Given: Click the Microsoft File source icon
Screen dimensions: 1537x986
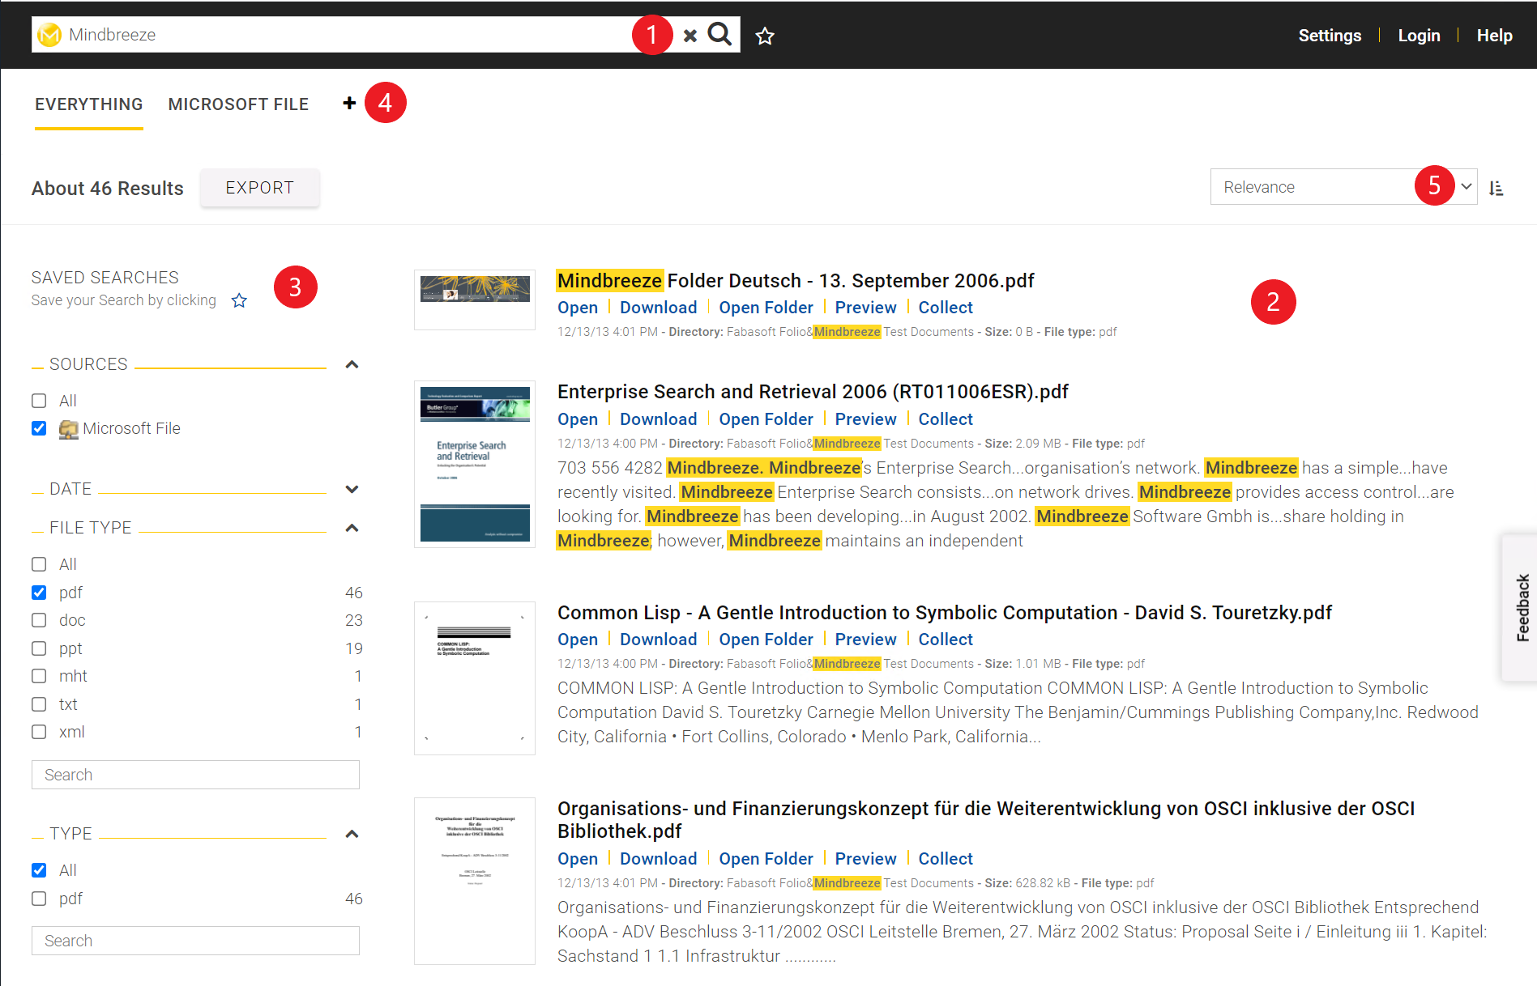Looking at the screenshot, I should [69, 429].
